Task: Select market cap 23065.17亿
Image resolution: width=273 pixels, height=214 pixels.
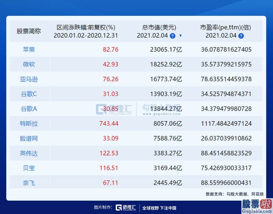Action: [166, 49]
